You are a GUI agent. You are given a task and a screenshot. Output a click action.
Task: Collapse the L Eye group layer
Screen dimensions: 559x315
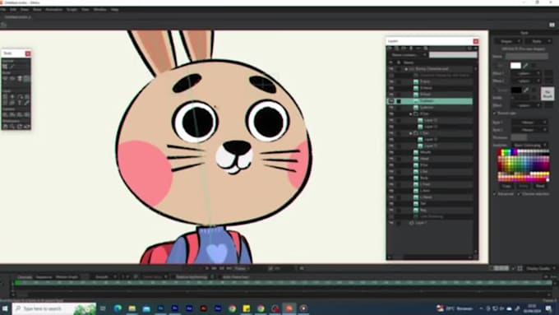click(411, 133)
